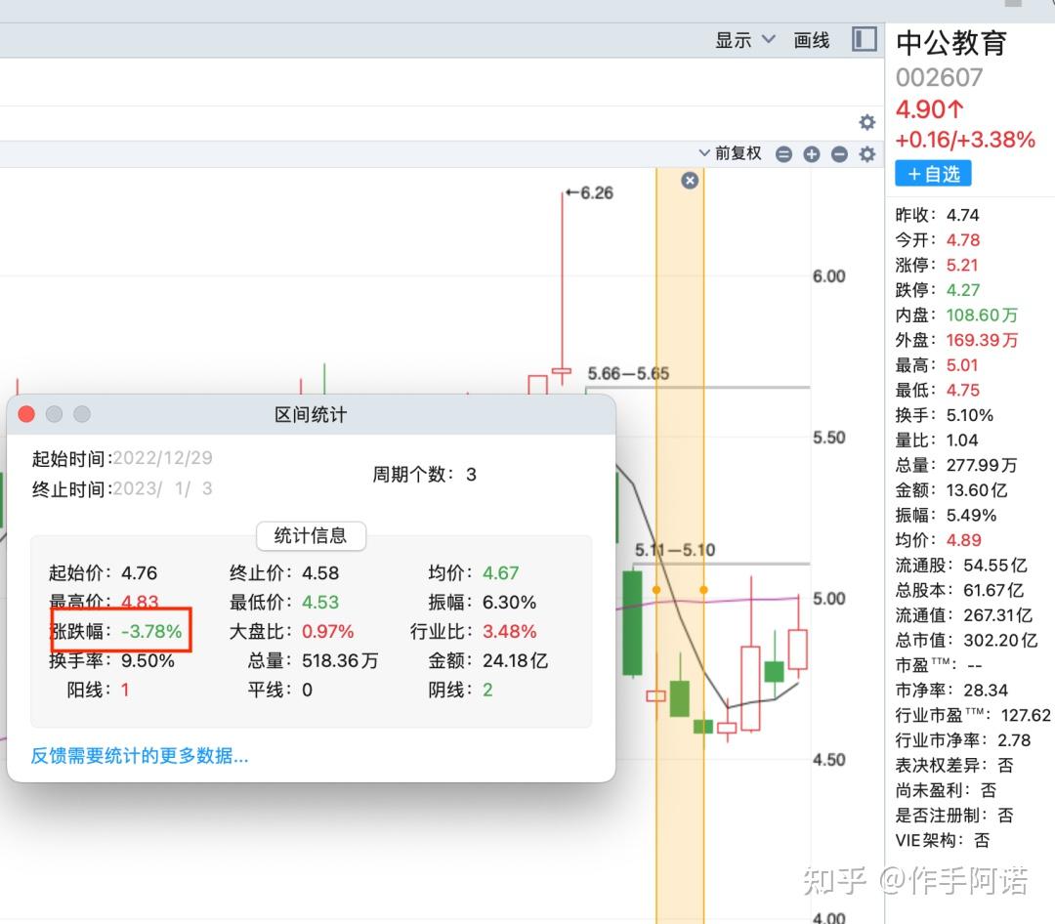Click 内盘 value 108.60万

[x=982, y=315]
